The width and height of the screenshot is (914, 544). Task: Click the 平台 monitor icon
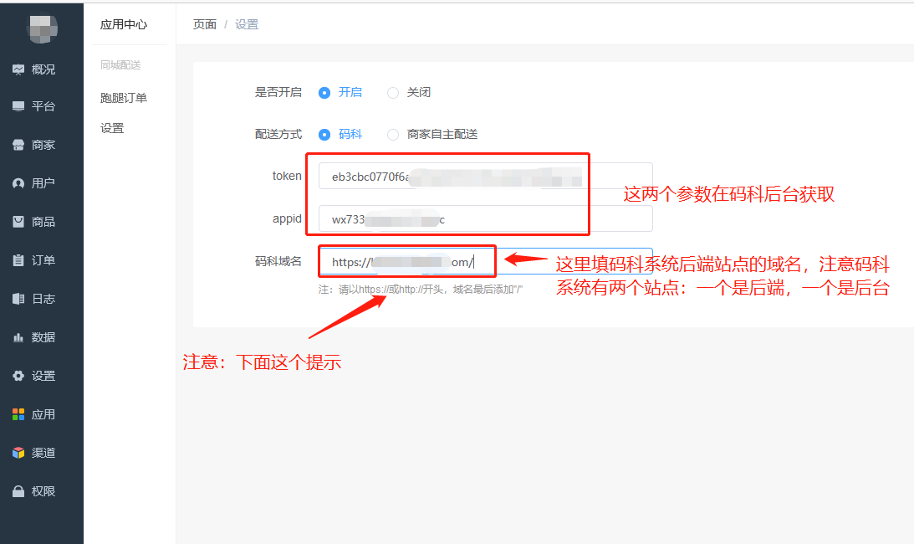click(18, 106)
